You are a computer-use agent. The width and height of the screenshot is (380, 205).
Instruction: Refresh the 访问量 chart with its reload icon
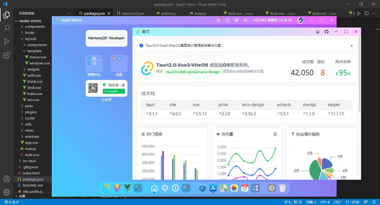click(275, 134)
